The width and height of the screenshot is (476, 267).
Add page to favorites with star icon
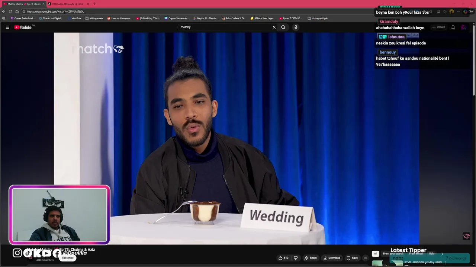click(x=445, y=11)
